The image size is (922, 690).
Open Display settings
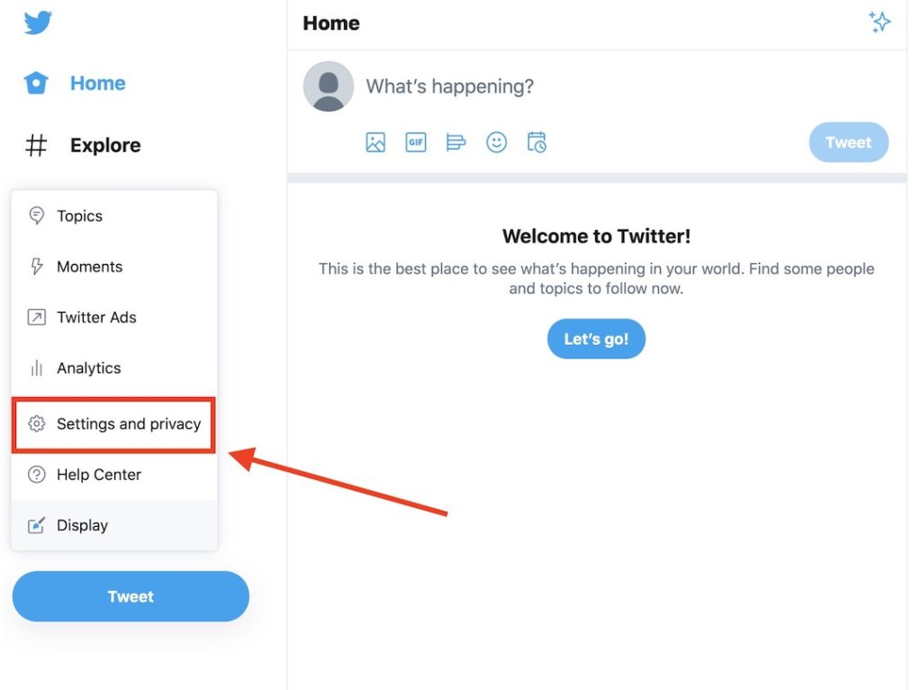[82, 525]
